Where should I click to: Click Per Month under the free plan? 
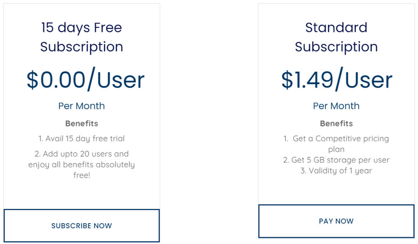(81, 106)
